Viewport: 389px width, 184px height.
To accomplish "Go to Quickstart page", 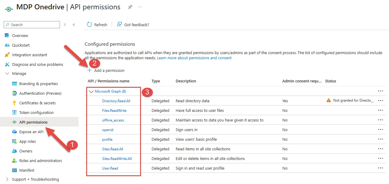I will click(x=21, y=45).
